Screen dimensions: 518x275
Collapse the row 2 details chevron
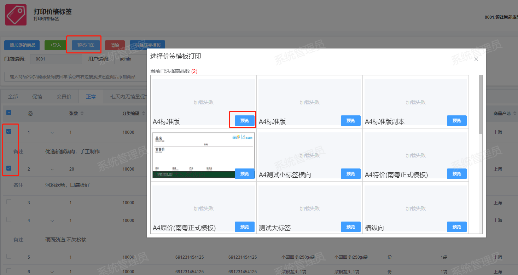tap(52, 170)
